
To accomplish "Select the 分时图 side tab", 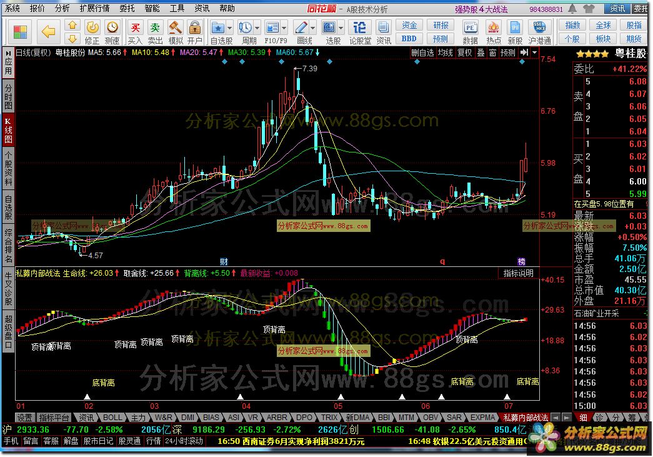I will pos(8,97).
